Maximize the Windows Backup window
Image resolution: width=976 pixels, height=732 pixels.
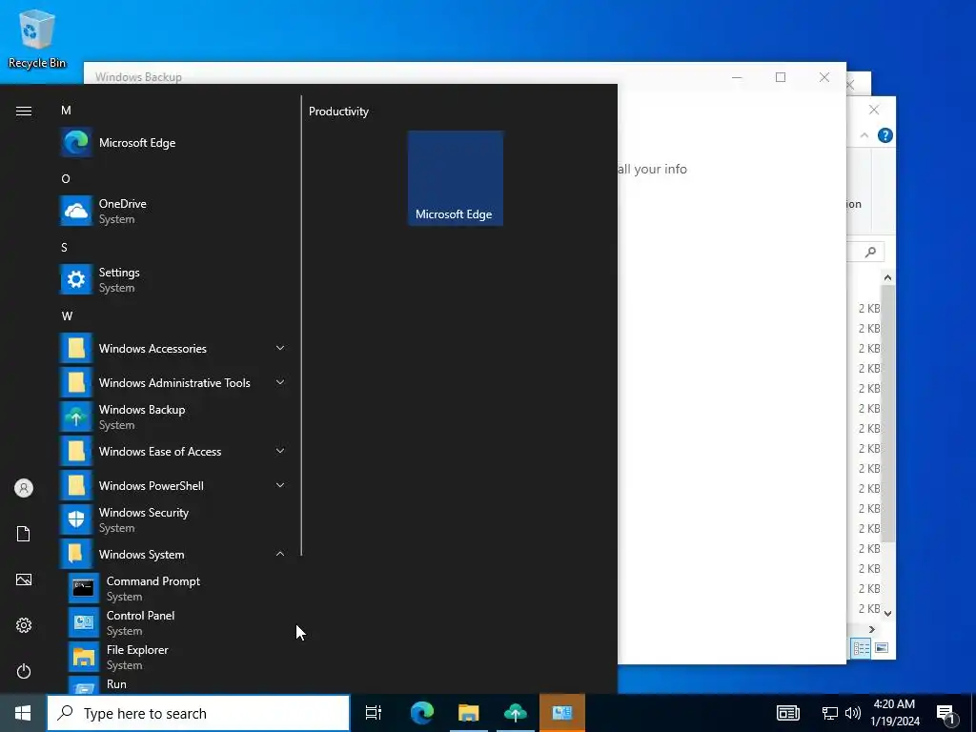coord(781,77)
